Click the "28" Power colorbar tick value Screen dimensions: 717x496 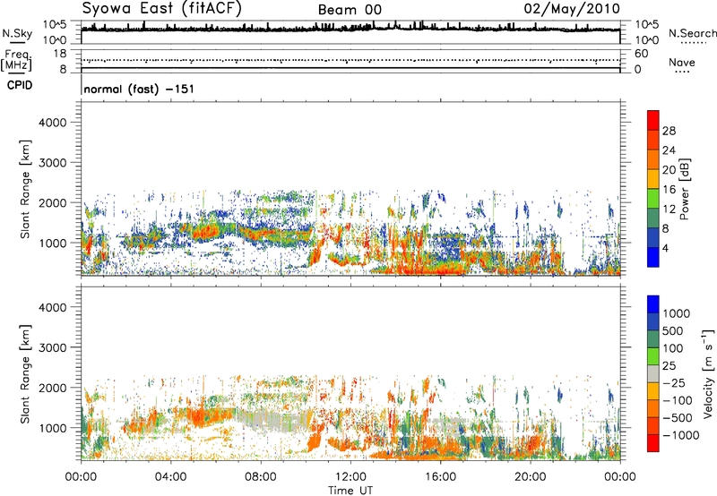(x=669, y=131)
